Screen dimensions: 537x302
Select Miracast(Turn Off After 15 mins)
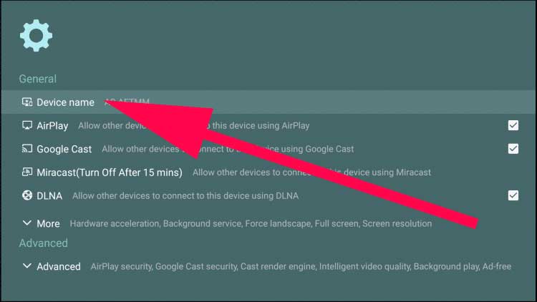tap(110, 172)
